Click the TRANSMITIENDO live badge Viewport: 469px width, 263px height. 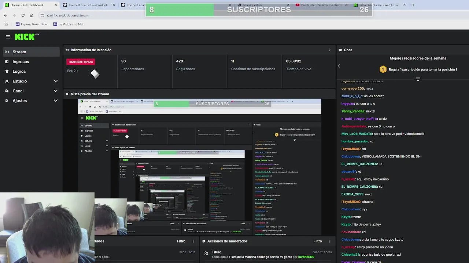coord(81,62)
